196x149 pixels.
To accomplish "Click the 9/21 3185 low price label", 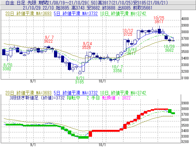I will click(80, 80).
